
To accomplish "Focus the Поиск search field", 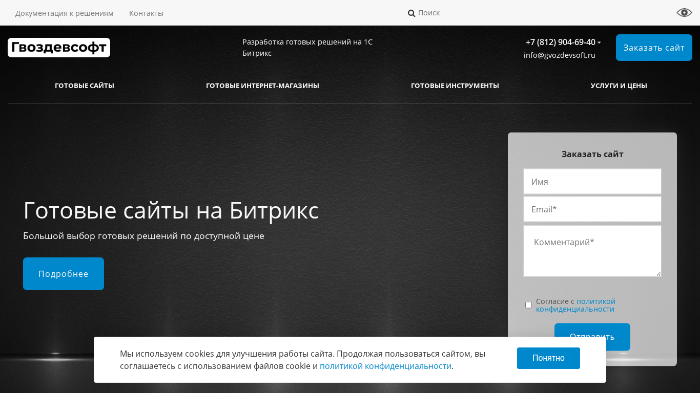I will click(429, 13).
